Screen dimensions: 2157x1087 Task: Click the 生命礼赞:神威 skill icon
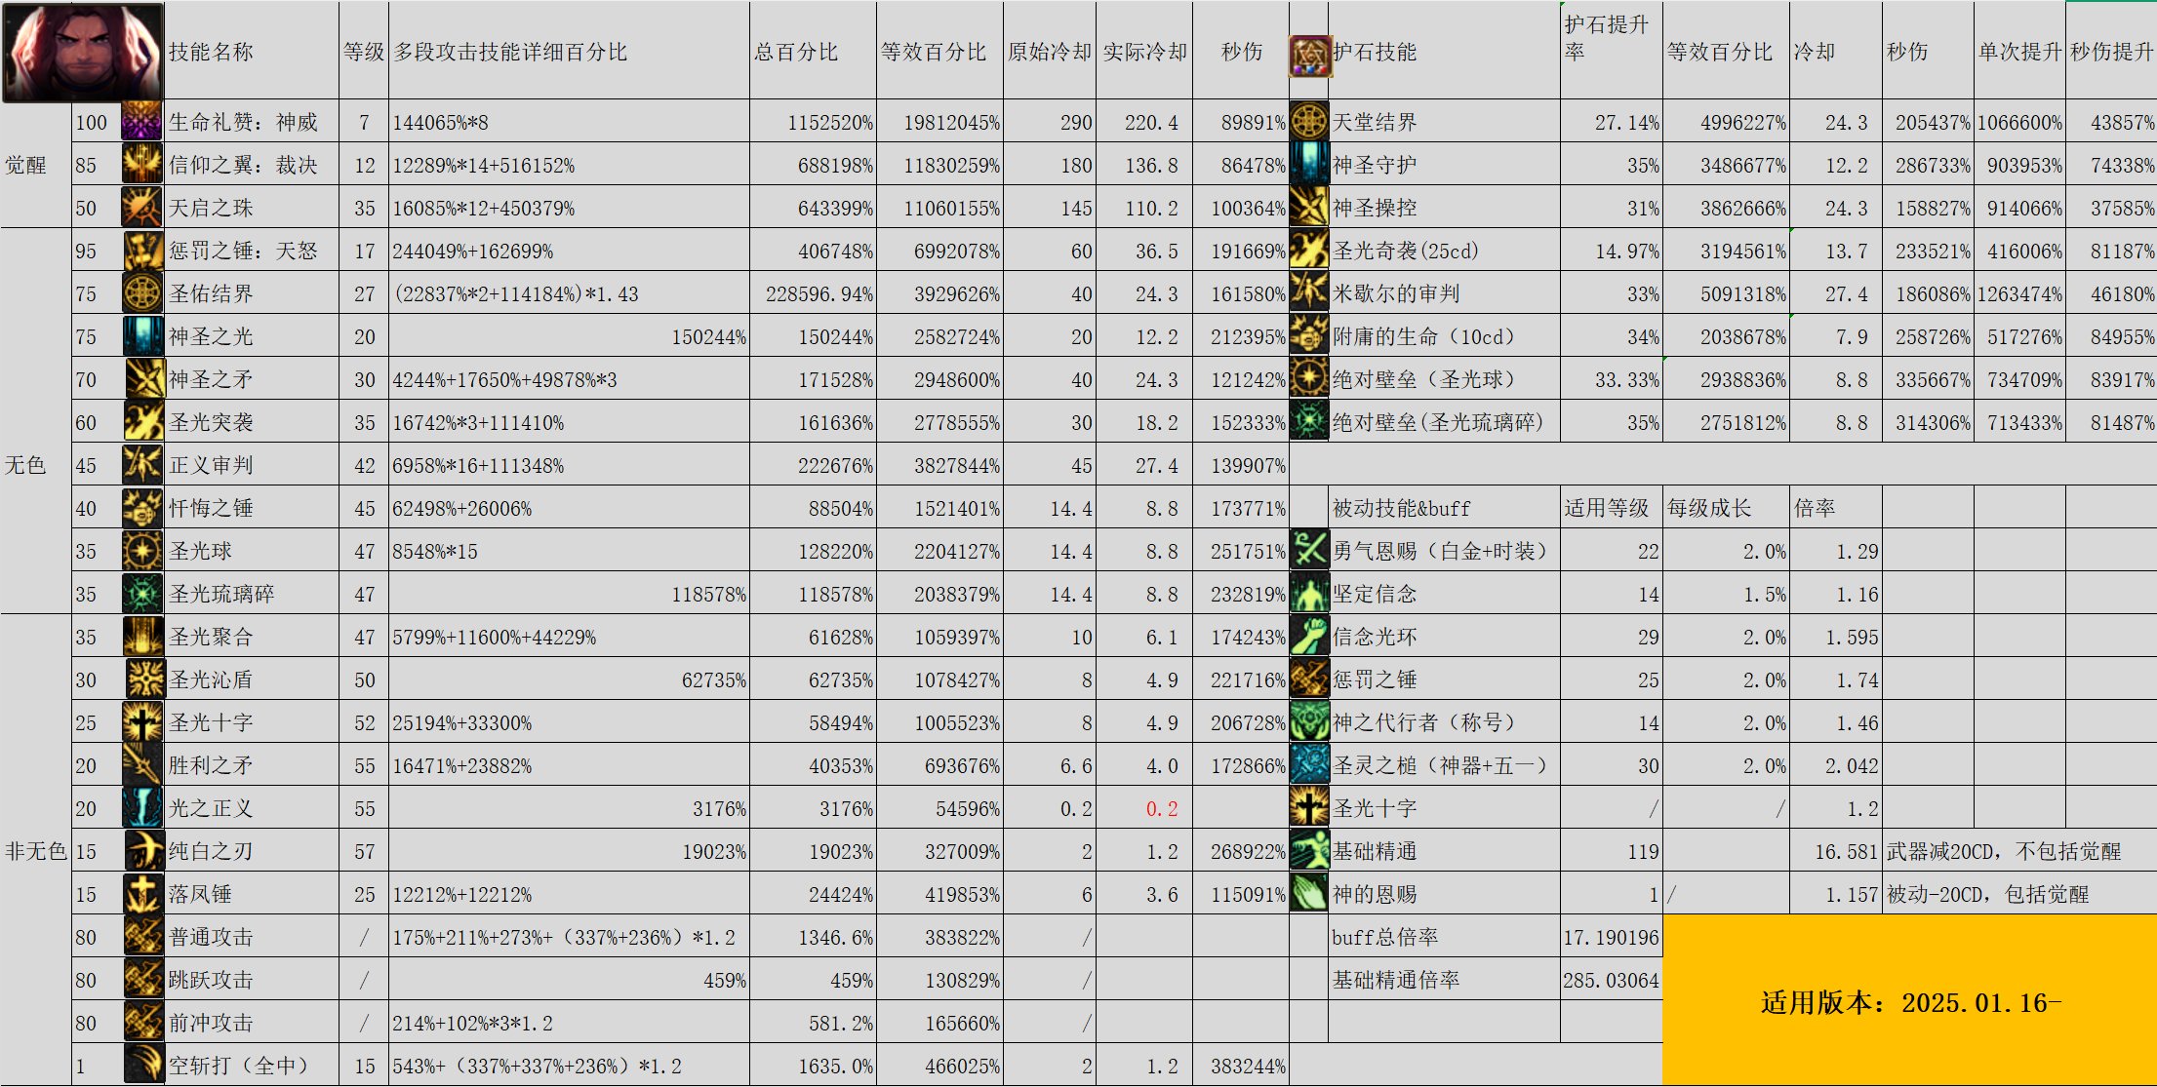pos(141,122)
